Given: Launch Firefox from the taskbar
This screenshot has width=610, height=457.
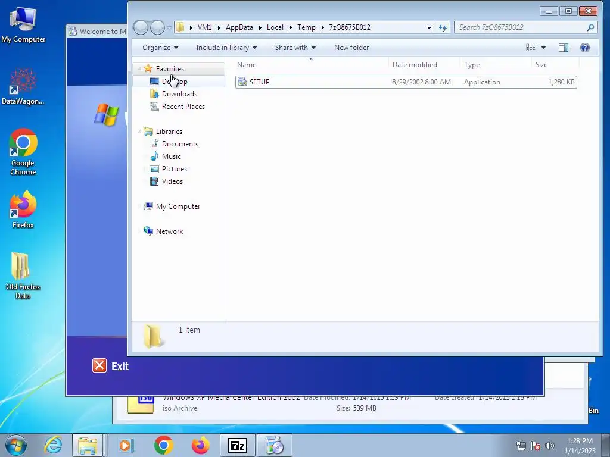Looking at the screenshot, I should [201, 445].
